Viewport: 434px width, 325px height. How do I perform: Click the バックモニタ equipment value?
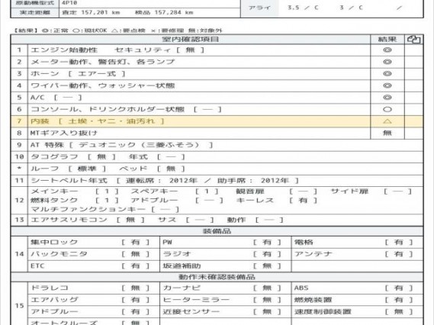click(135, 254)
